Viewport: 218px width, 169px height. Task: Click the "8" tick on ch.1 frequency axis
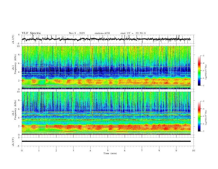(x=19, y=55)
